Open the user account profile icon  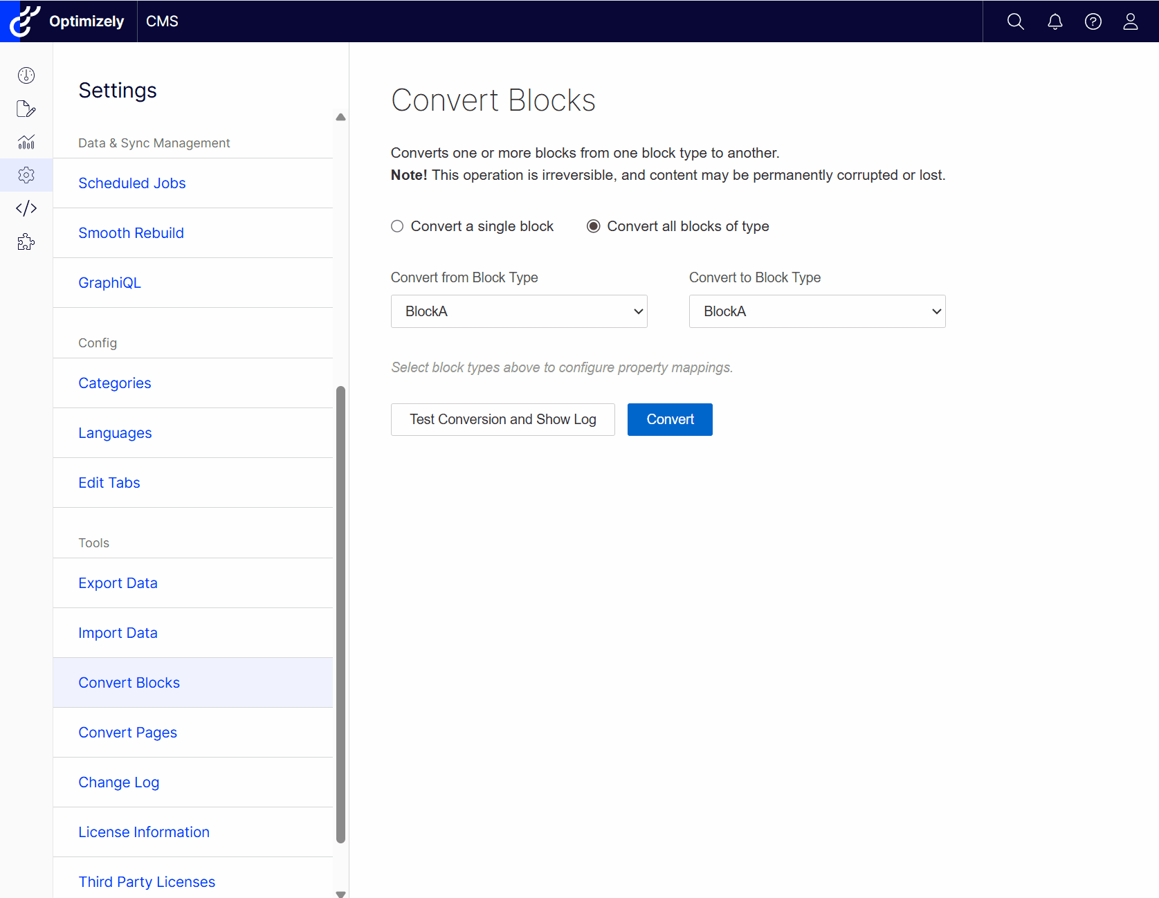pos(1130,21)
